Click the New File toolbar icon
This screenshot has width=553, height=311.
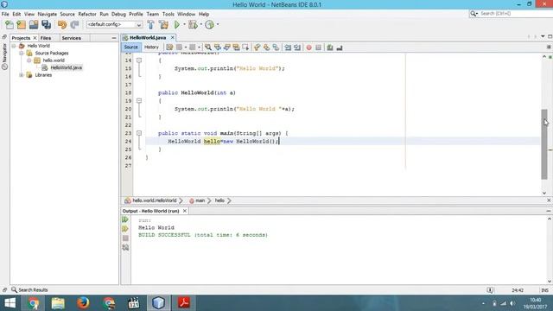tap(10, 25)
